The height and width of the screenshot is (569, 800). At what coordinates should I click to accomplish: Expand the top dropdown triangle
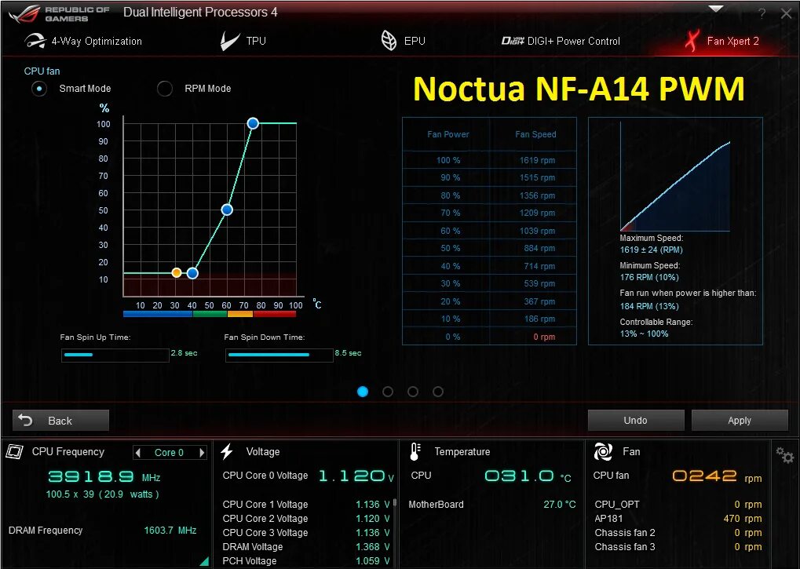(x=716, y=9)
